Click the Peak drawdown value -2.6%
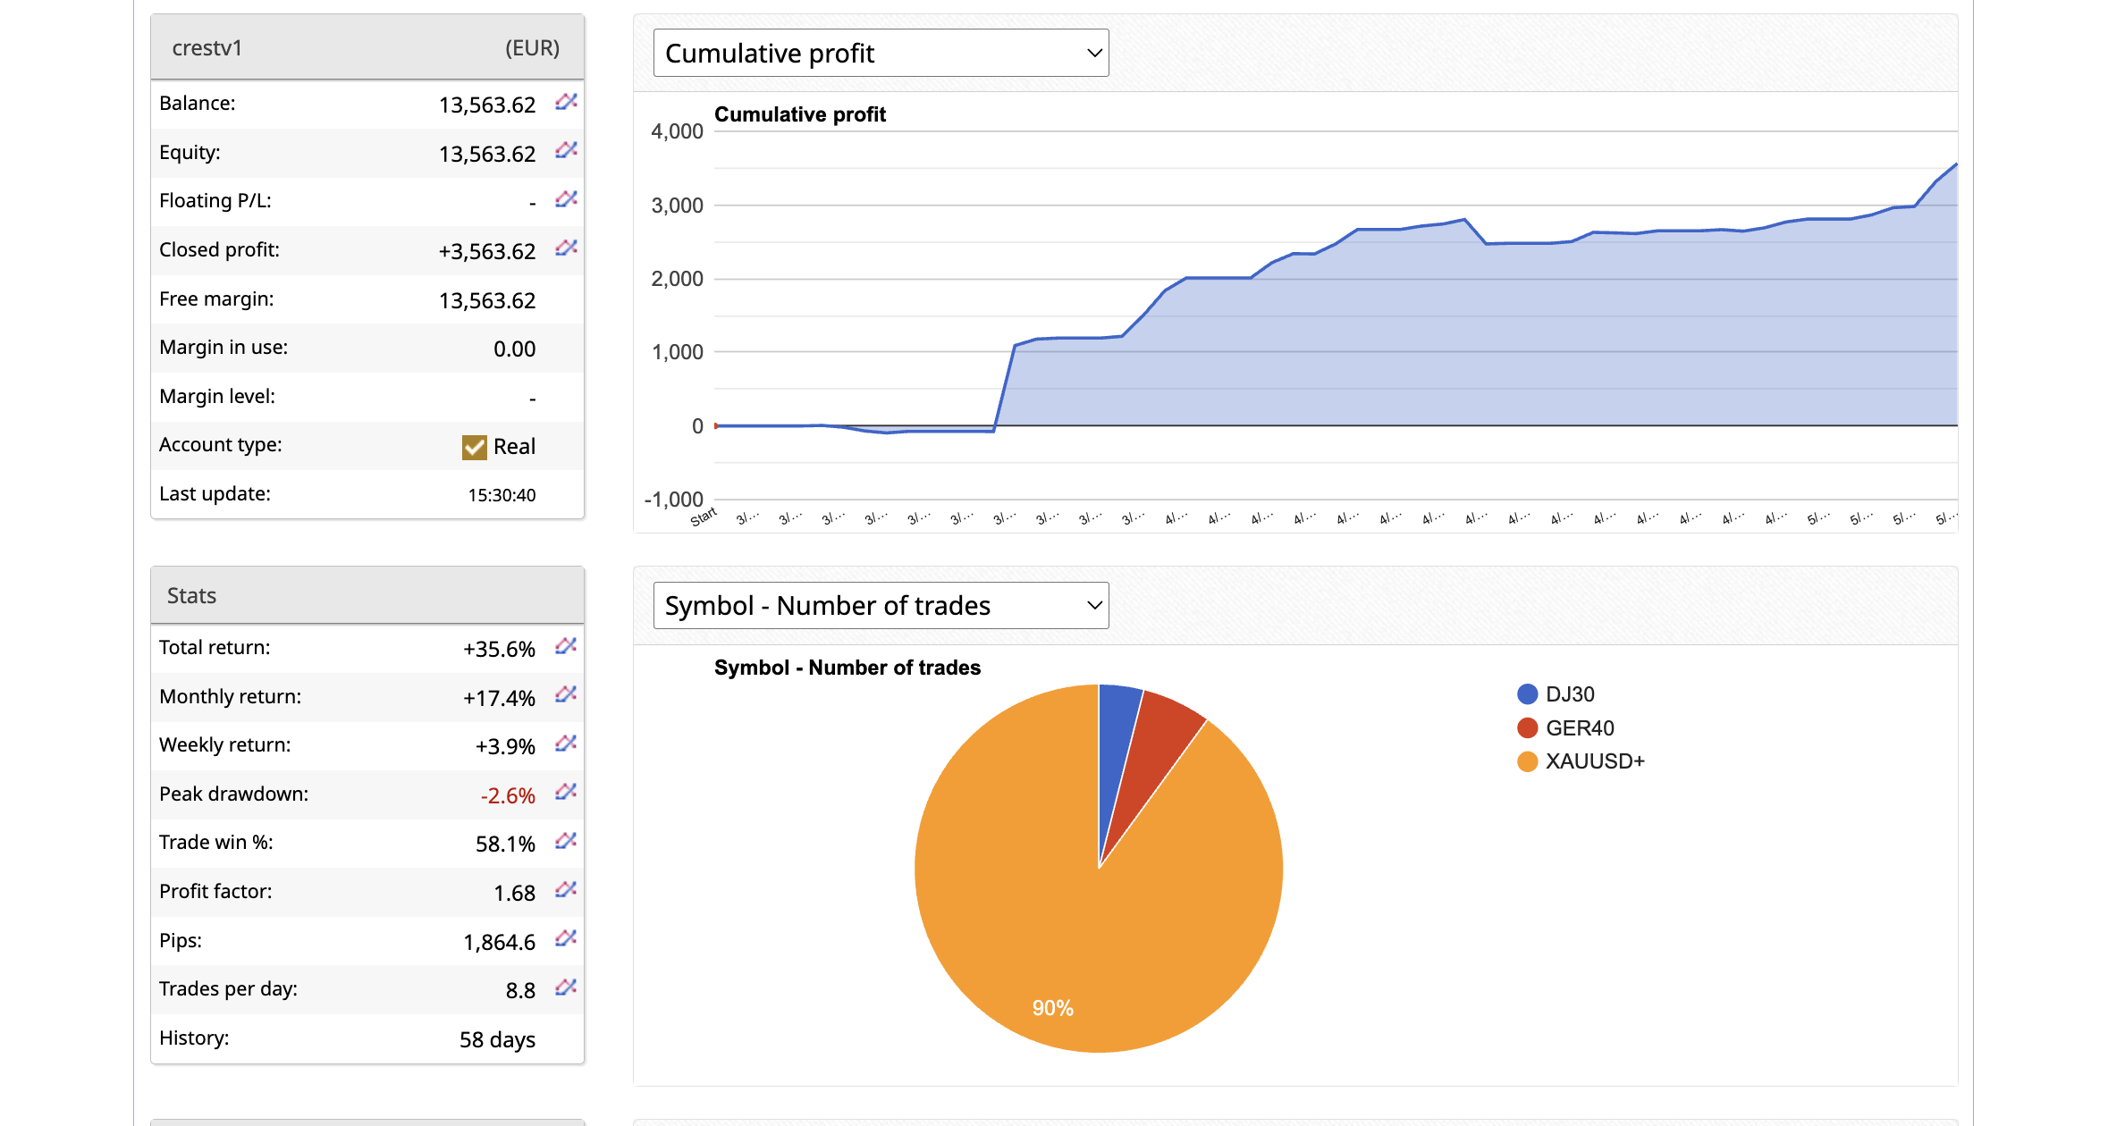 508,795
